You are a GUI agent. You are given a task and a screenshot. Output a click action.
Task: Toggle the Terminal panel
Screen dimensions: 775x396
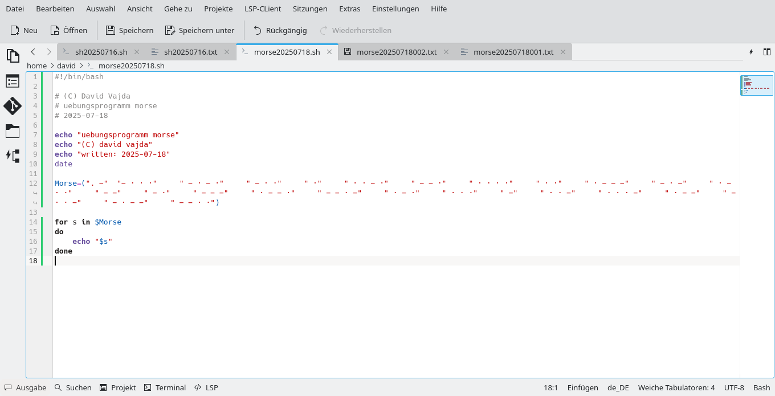tap(165, 387)
